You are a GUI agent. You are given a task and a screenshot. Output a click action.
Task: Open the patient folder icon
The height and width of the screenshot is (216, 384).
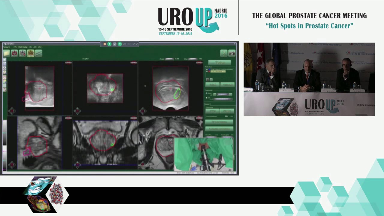(x=6, y=53)
